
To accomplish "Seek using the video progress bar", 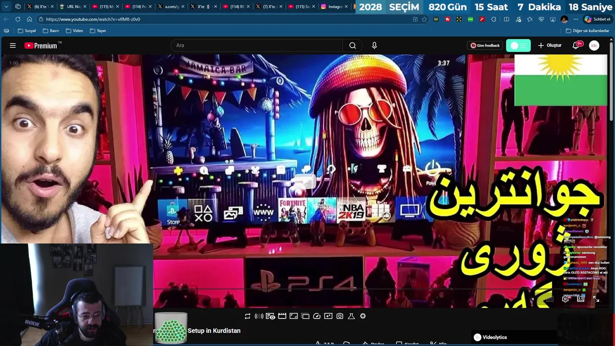I will (381, 290).
